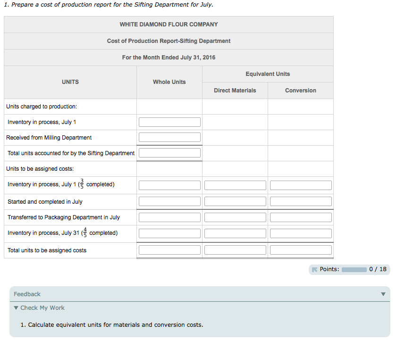The width and height of the screenshot is (397, 340).
Task: Collapse the Check My Work section
Action: (17, 308)
